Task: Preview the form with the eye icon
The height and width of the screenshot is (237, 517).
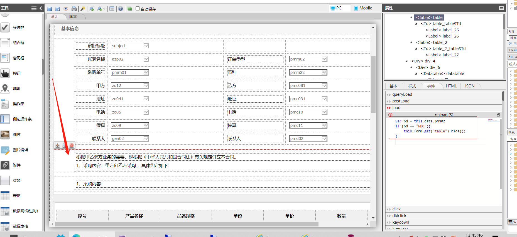Action: 66,9
